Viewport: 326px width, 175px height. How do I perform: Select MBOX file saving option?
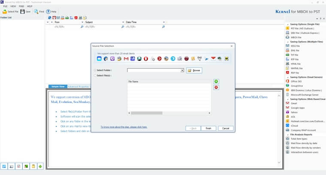[x=293, y=37]
